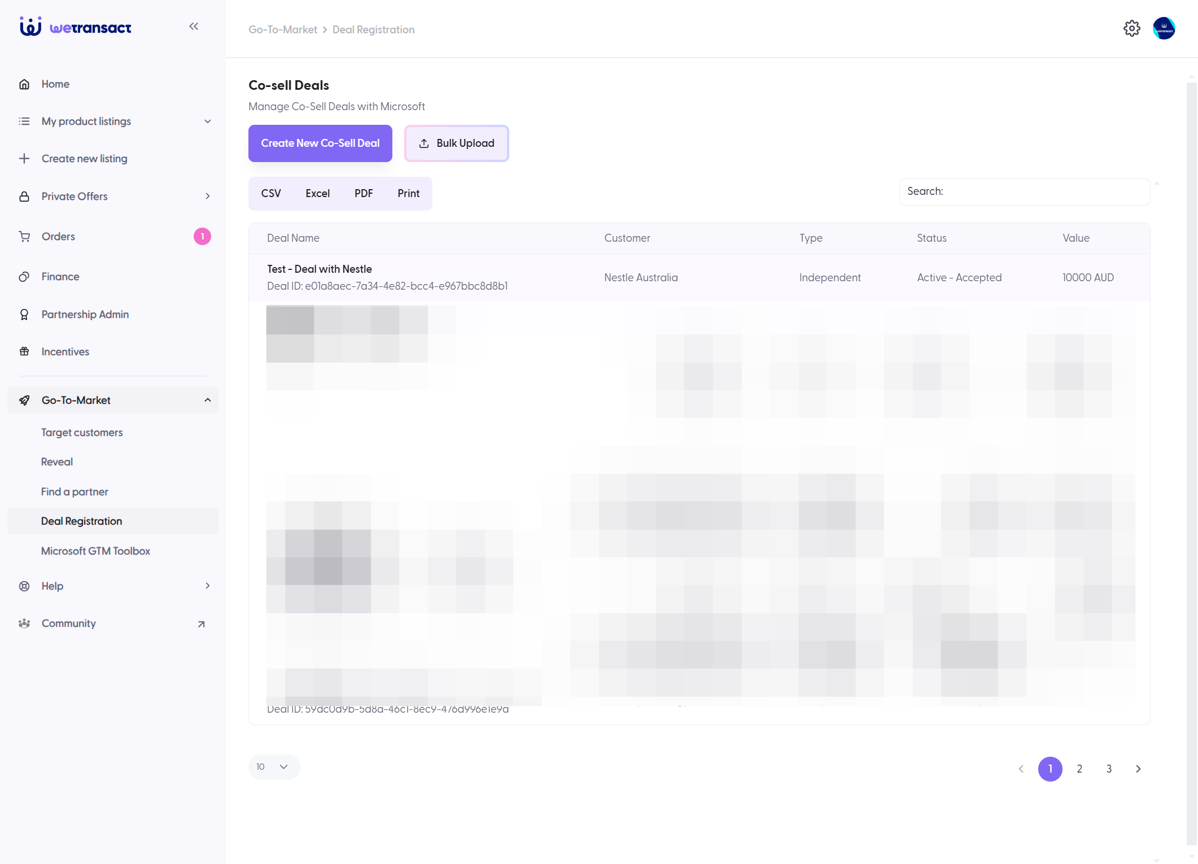
Task: Click Print button
Action: pyautogui.click(x=408, y=194)
